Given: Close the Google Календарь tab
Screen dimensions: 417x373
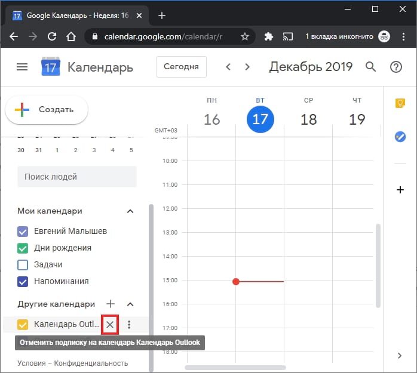Looking at the screenshot, I should point(139,16).
